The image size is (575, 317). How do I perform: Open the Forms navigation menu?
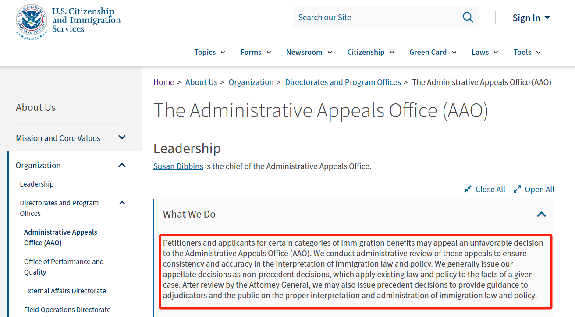256,52
